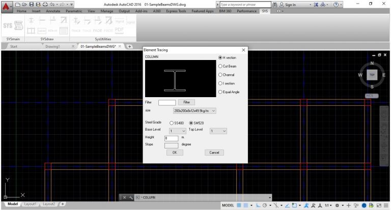Viewport: 391px width, 210px height.
Task: Open workspace switching gear icon
Action: 337,205
